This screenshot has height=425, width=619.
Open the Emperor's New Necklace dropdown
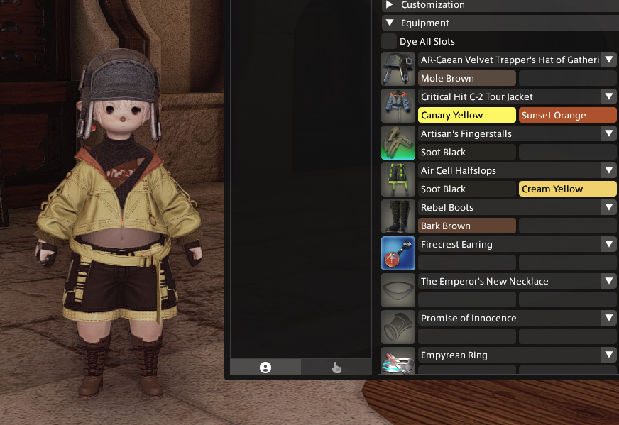(x=609, y=281)
